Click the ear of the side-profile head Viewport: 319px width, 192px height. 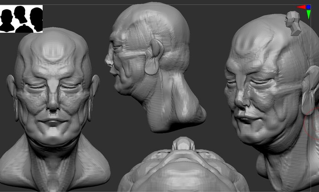click(x=154, y=57)
